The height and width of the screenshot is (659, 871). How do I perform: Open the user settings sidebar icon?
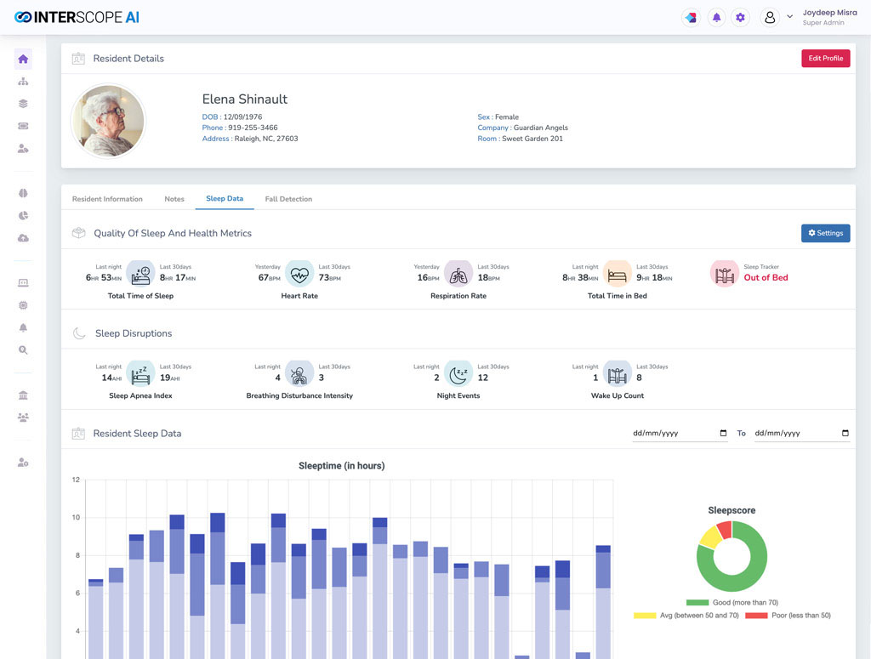pyautogui.click(x=23, y=463)
